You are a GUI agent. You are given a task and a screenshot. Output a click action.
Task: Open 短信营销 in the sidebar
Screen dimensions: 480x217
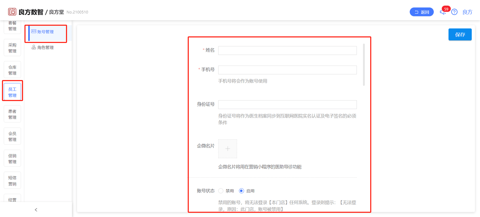tap(12, 181)
